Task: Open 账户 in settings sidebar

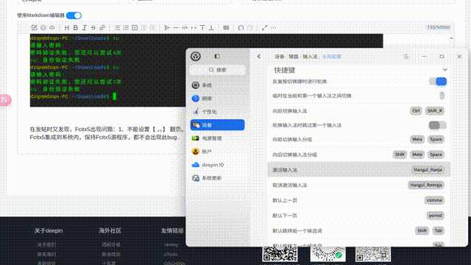Action: click(x=217, y=152)
